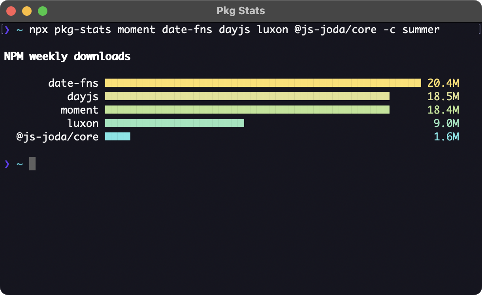Viewport: 482px width, 295px height.
Task: Click the green moment download bar
Action: (x=247, y=110)
